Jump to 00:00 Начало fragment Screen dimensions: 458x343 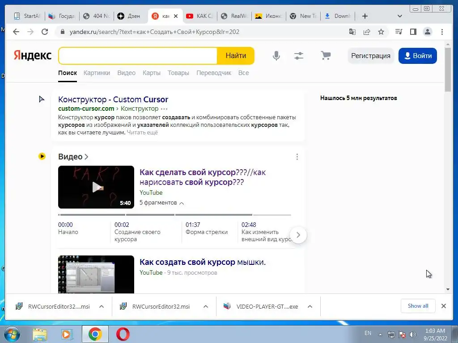68,228
